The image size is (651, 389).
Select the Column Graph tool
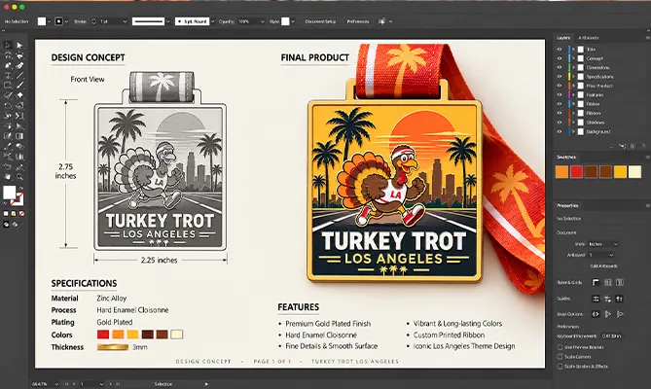click(19, 157)
